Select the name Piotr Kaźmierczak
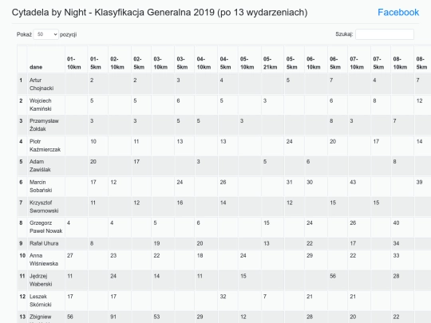This screenshot has height=323, width=431. coord(45,145)
